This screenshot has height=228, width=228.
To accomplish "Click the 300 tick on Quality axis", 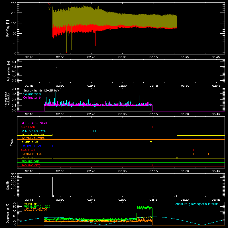I will [x=13, y=174].
